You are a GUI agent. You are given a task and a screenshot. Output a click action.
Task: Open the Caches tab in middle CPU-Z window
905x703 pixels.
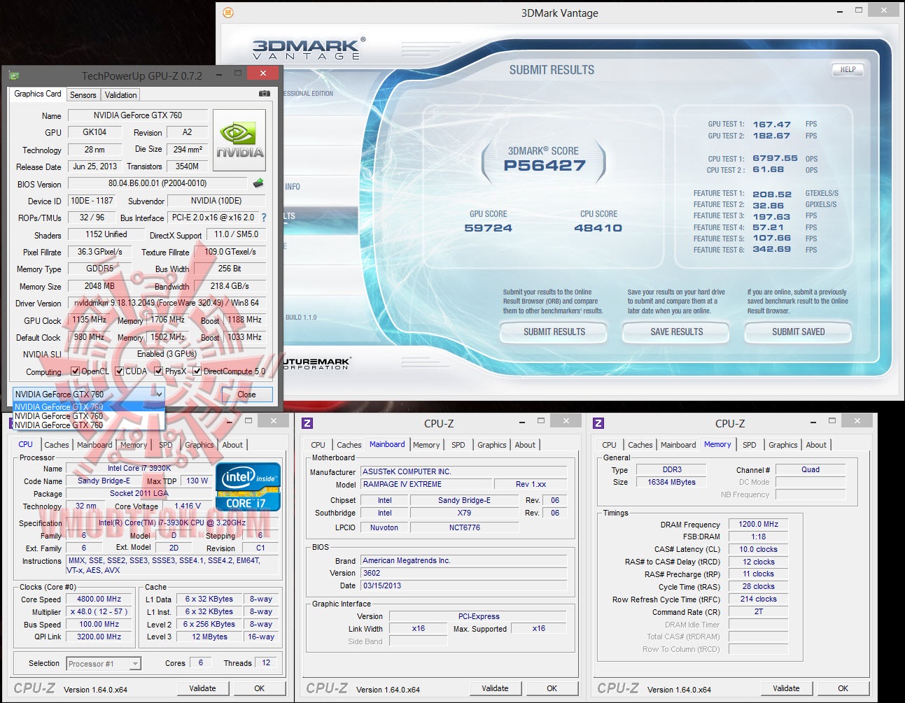pyautogui.click(x=349, y=445)
